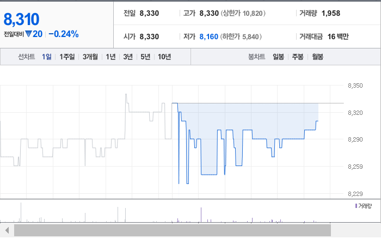Image resolution: width=381 pixels, height=245 pixels.
Task: Click the down-triangle icon beside 20
Action: [28, 34]
